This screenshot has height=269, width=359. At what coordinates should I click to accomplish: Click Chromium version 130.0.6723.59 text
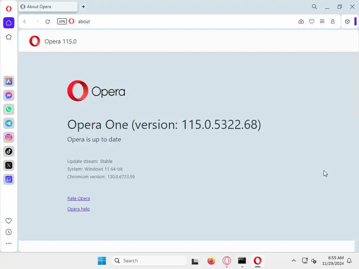coord(101,177)
